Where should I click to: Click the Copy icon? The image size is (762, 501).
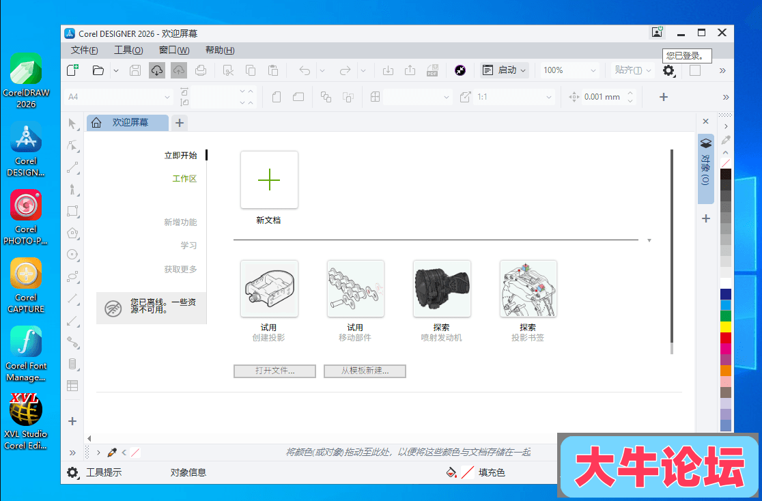(x=251, y=70)
